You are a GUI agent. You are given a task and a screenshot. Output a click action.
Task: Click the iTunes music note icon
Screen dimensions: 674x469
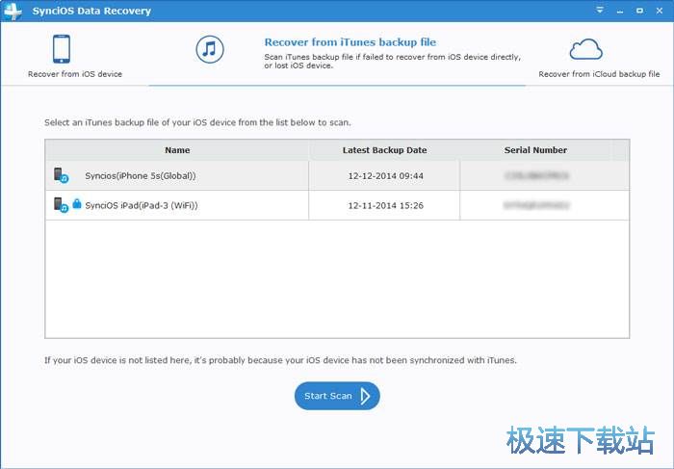point(210,49)
